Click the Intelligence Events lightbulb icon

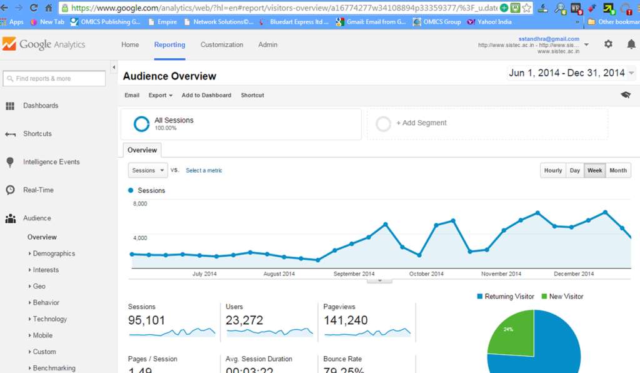[x=10, y=162]
